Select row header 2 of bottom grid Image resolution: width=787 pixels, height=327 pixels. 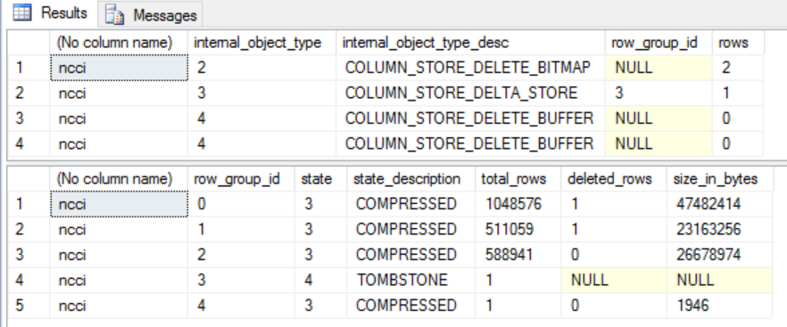click(29, 229)
